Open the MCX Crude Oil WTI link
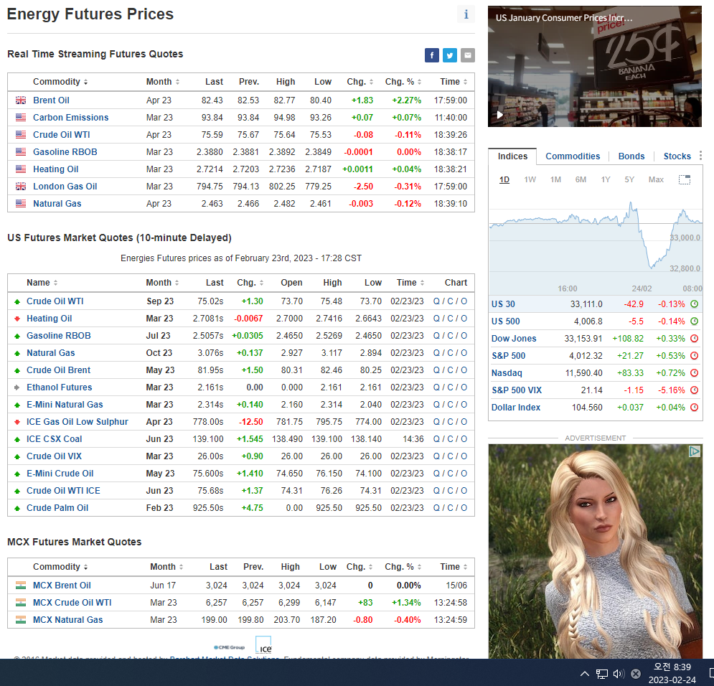The width and height of the screenshot is (714, 686). tap(72, 603)
